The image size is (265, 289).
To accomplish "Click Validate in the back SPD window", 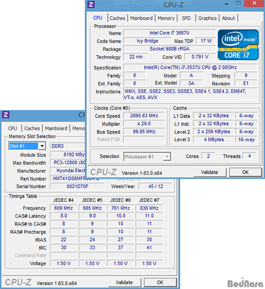I will click(x=125, y=283).
